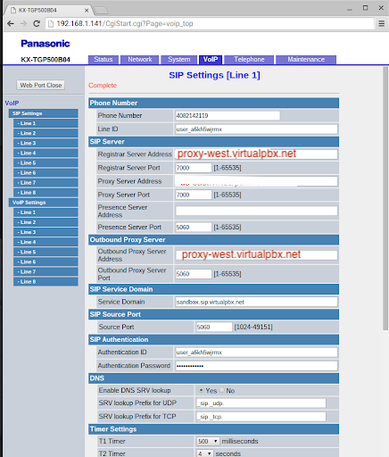Click the Line ID input field
This screenshot has height=457, width=389.
(x=256, y=129)
